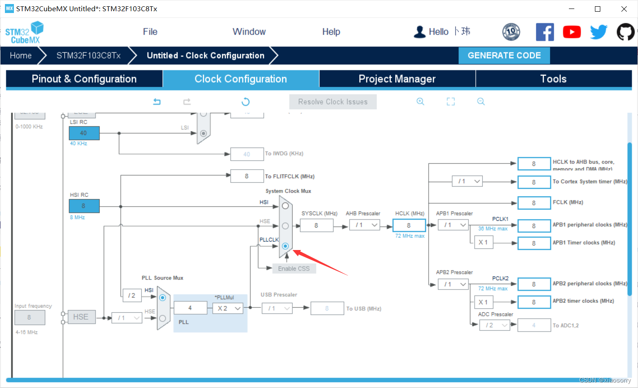
Task: Select HSI in PLL Source Mux
Action: pos(162,297)
